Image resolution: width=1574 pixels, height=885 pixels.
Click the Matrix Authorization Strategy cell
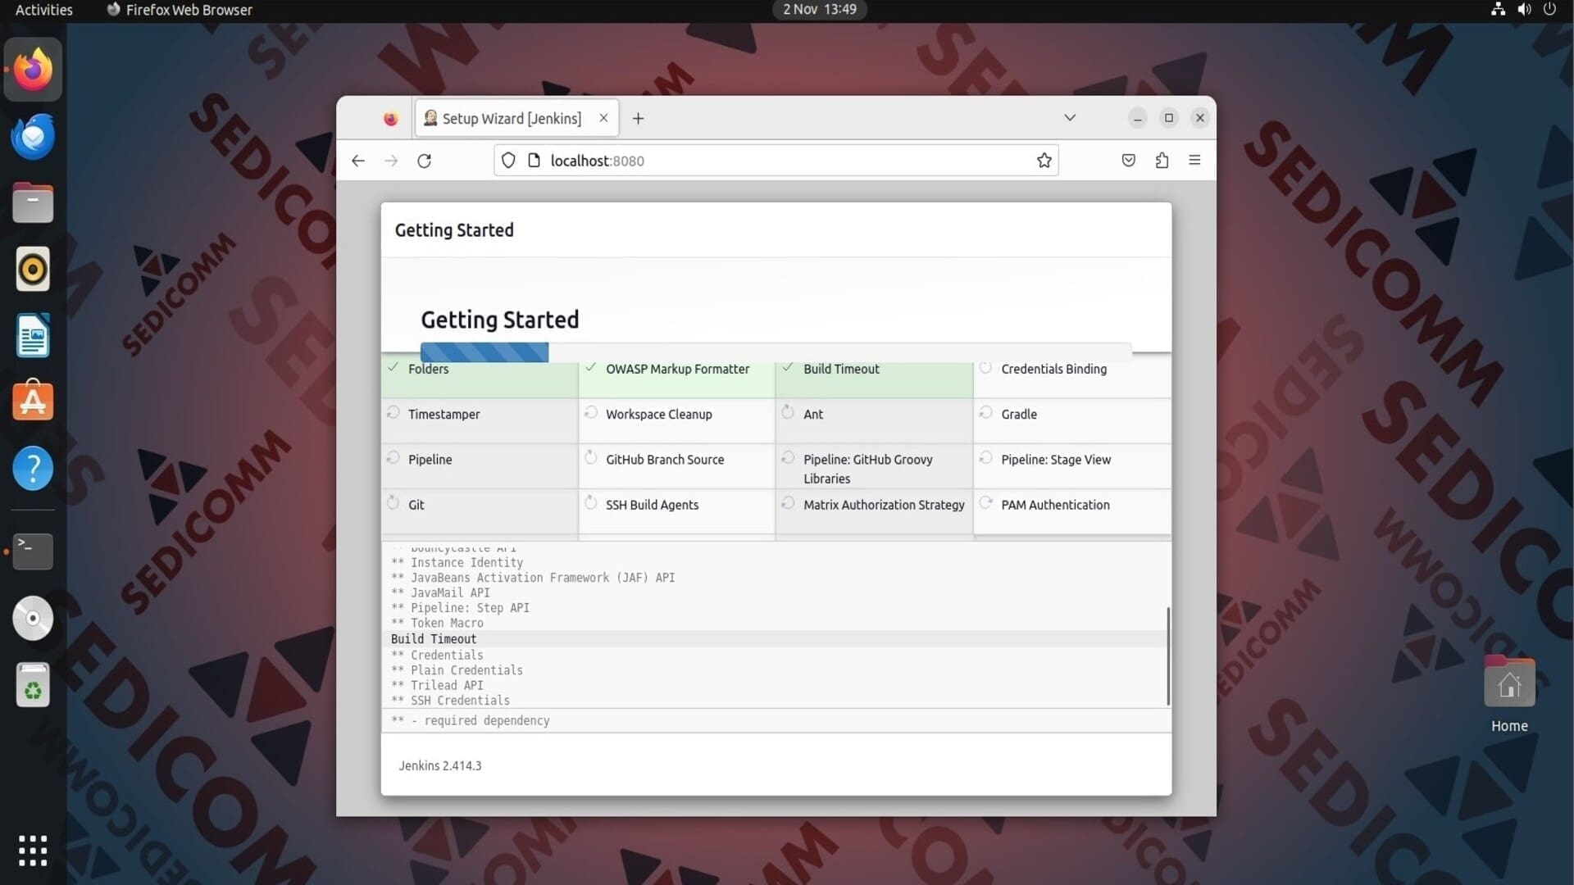(x=875, y=512)
